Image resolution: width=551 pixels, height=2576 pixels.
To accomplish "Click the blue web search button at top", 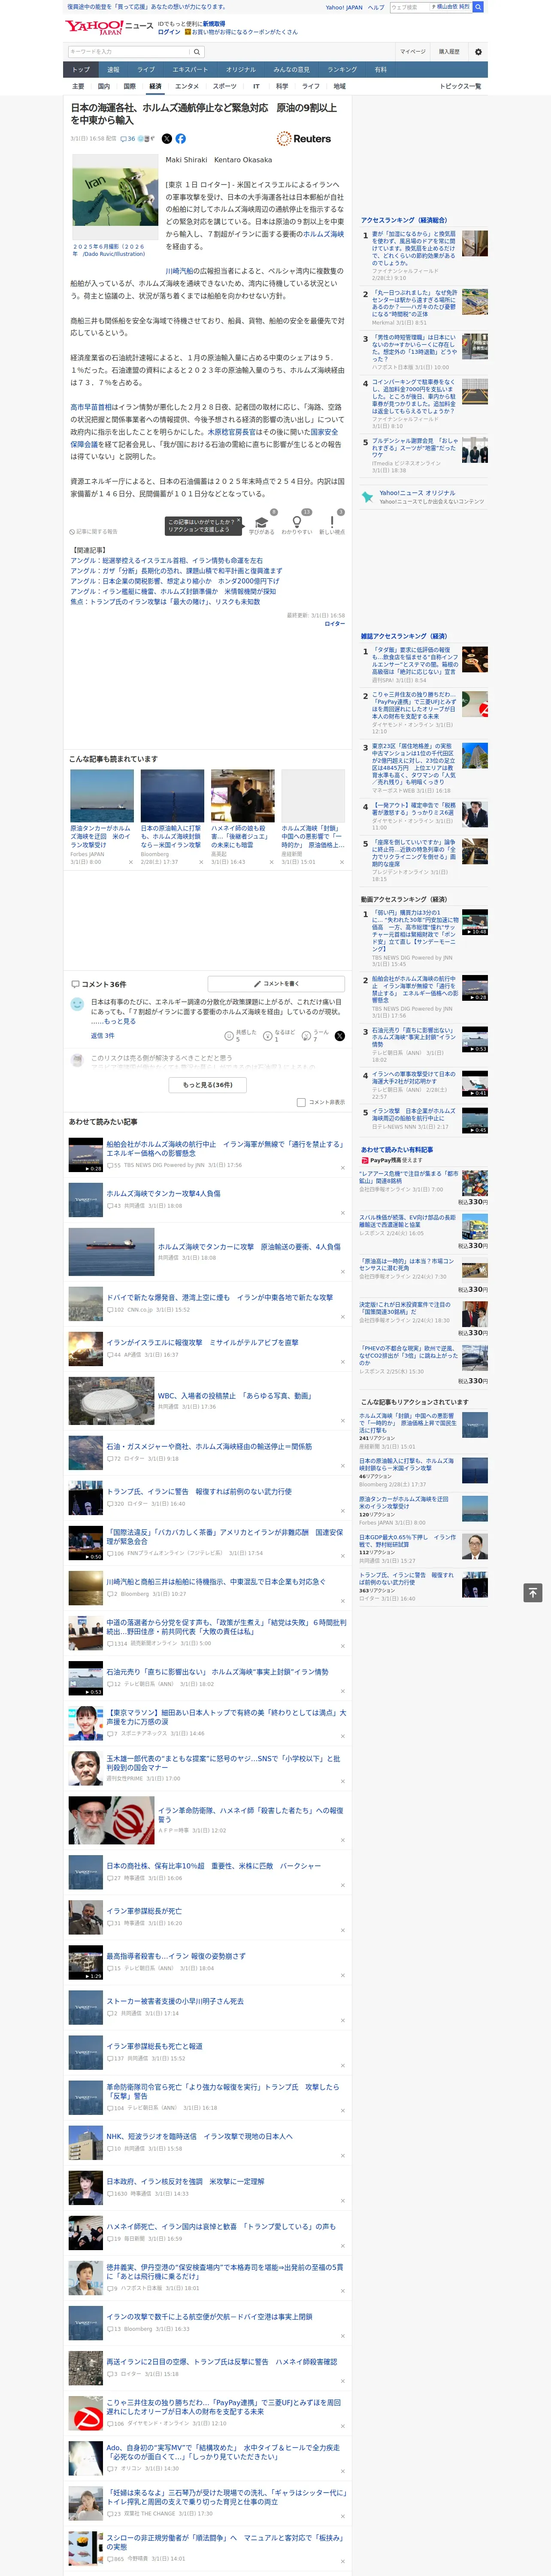I will pyautogui.click(x=478, y=7).
